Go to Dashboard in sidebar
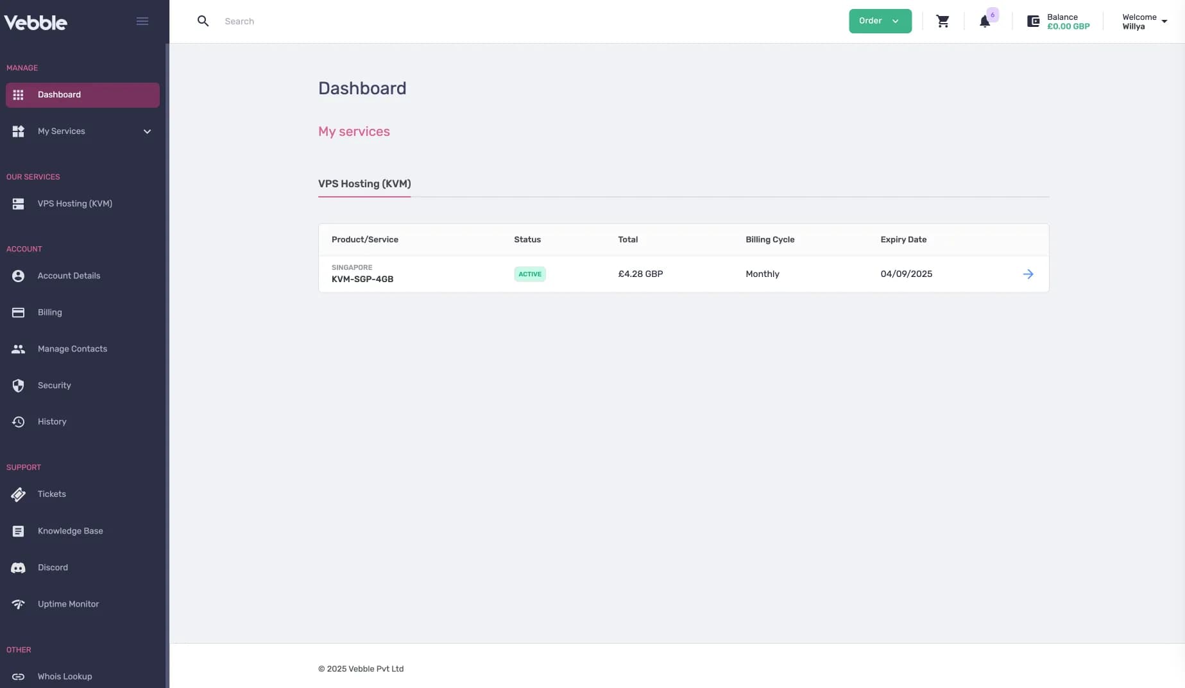Viewport: 1185px width, 688px height. 82,95
